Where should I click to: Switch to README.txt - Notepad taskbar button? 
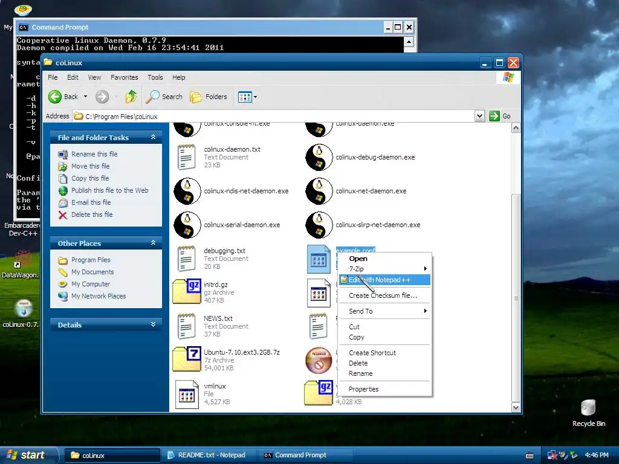coord(209,456)
